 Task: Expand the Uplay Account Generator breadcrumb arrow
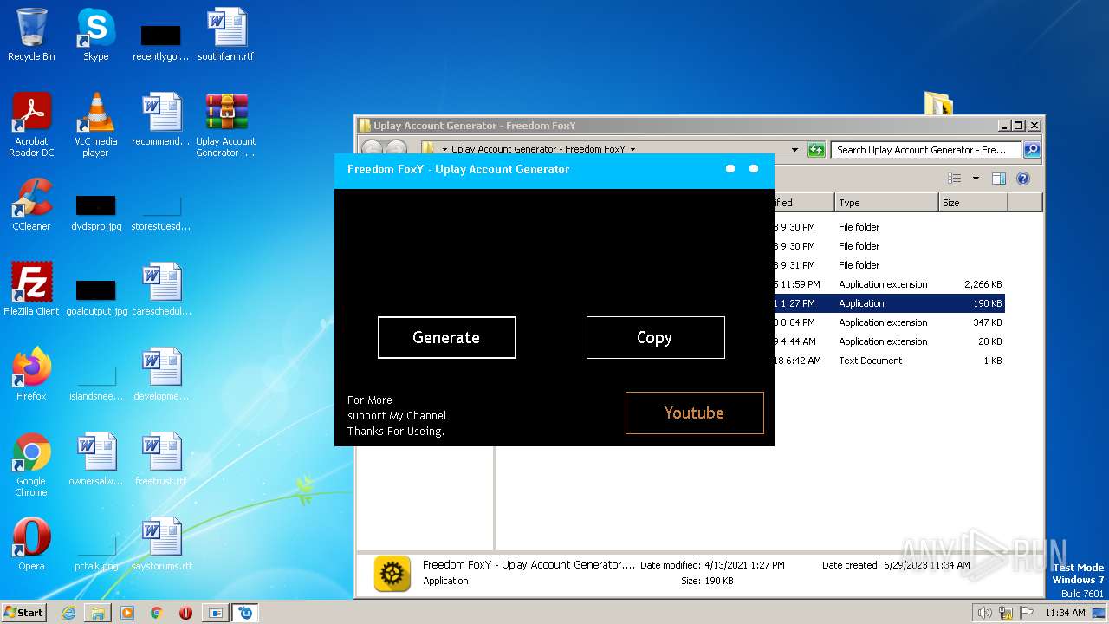[x=633, y=149]
